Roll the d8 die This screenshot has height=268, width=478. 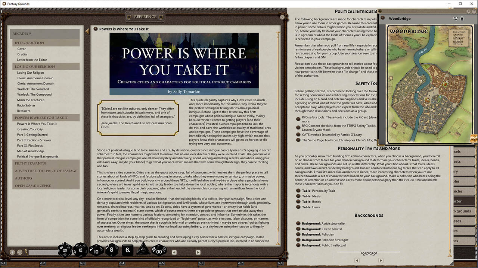coord(111,250)
